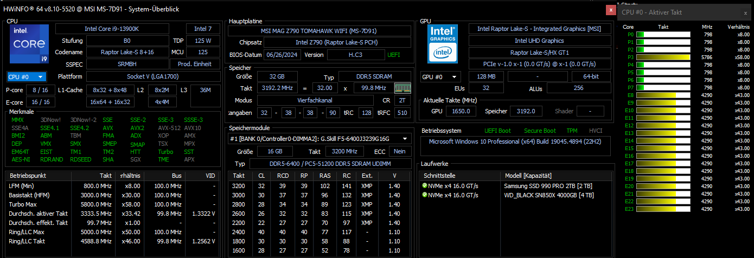
Task: Click the 'CPU #0 - Aktiver Takt' window title bar
Action: 686,12
